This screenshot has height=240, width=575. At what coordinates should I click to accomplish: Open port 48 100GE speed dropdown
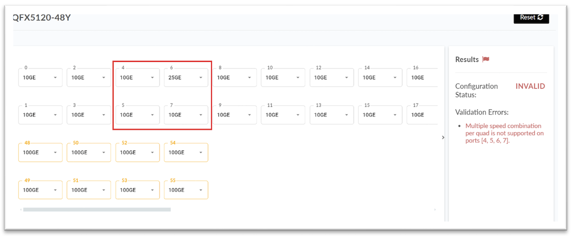click(41, 152)
